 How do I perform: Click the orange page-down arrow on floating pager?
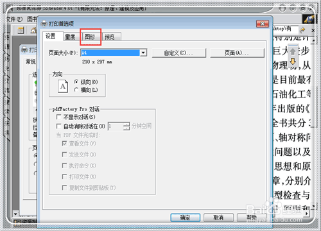tap(293, 62)
